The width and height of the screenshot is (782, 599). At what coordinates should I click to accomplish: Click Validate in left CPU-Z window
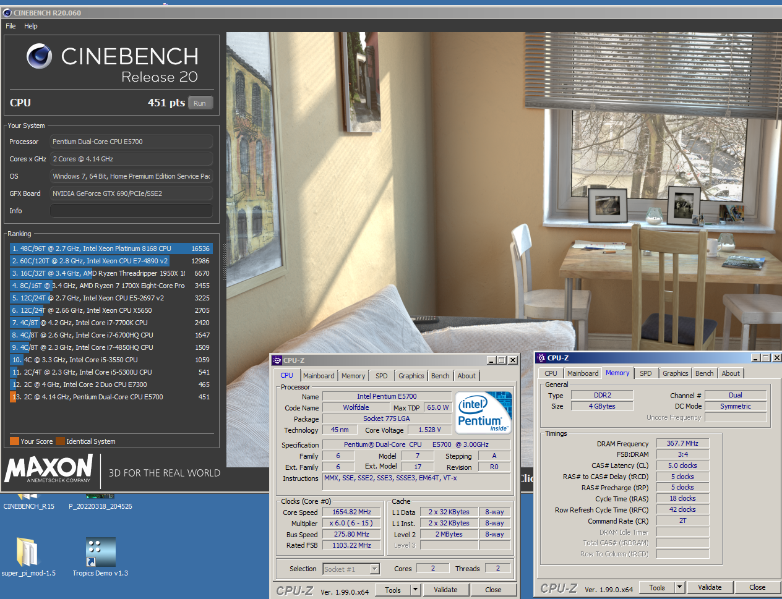pyautogui.click(x=445, y=590)
